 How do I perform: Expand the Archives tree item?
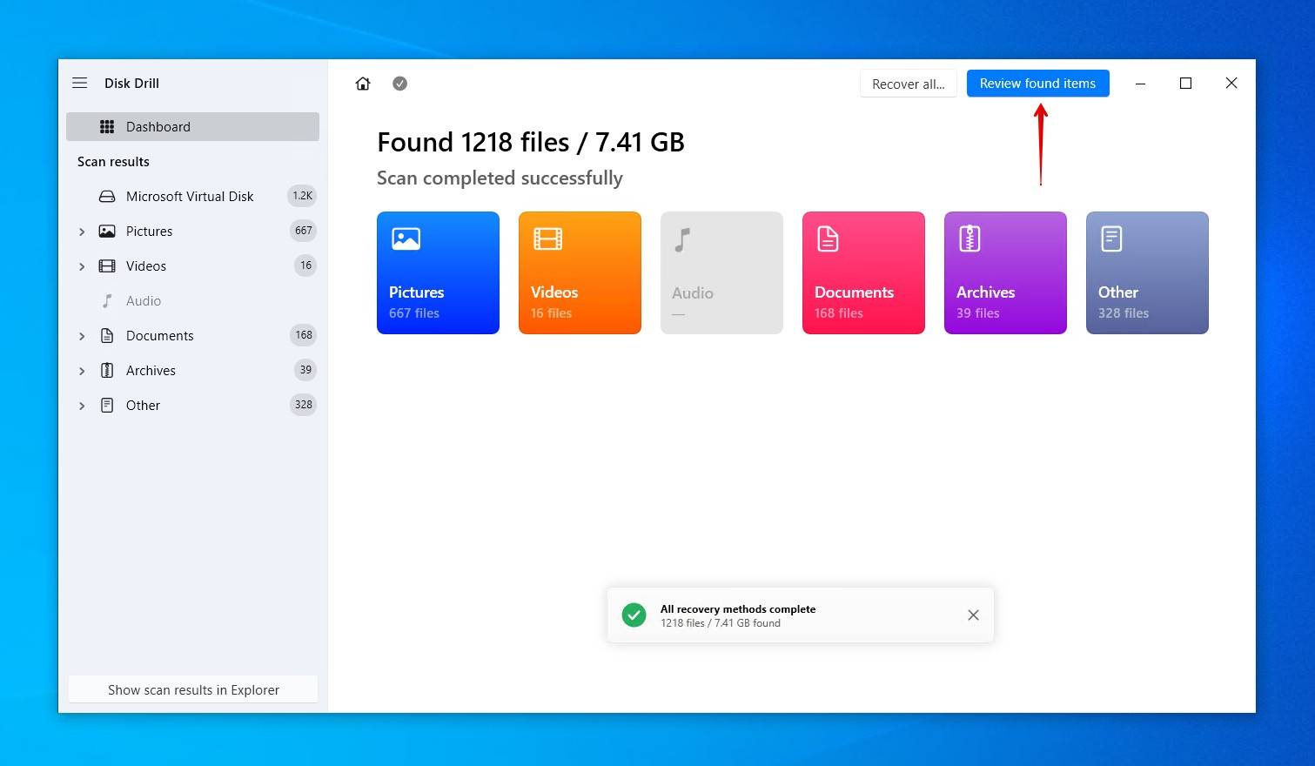[x=82, y=371]
